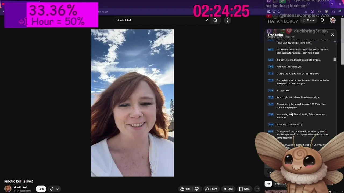Image resolution: width=344 pixels, height=193 pixels.
Task: Close the Transcript panel
Action: 332,35
